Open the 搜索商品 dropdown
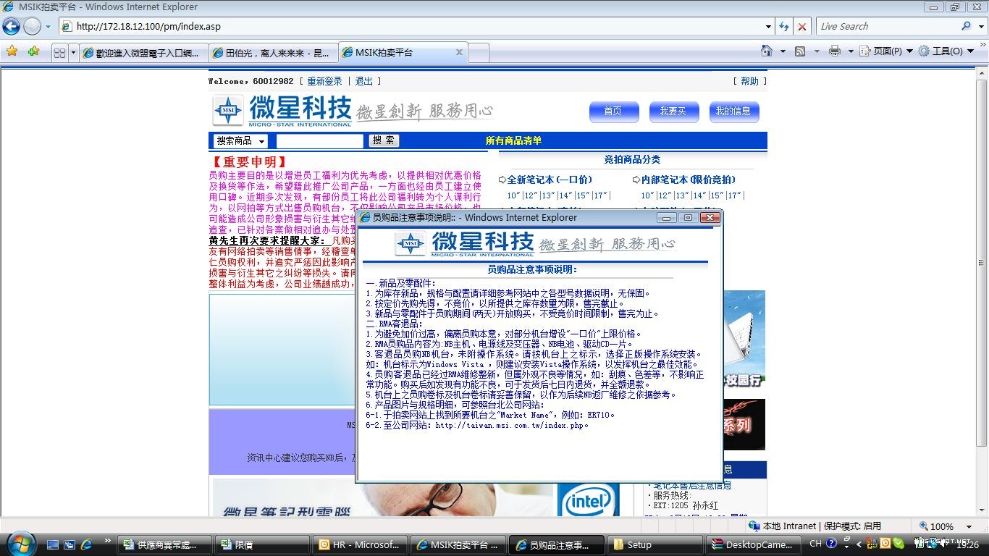Viewport: 989px width, 556px height. click(x=240, y=140)
